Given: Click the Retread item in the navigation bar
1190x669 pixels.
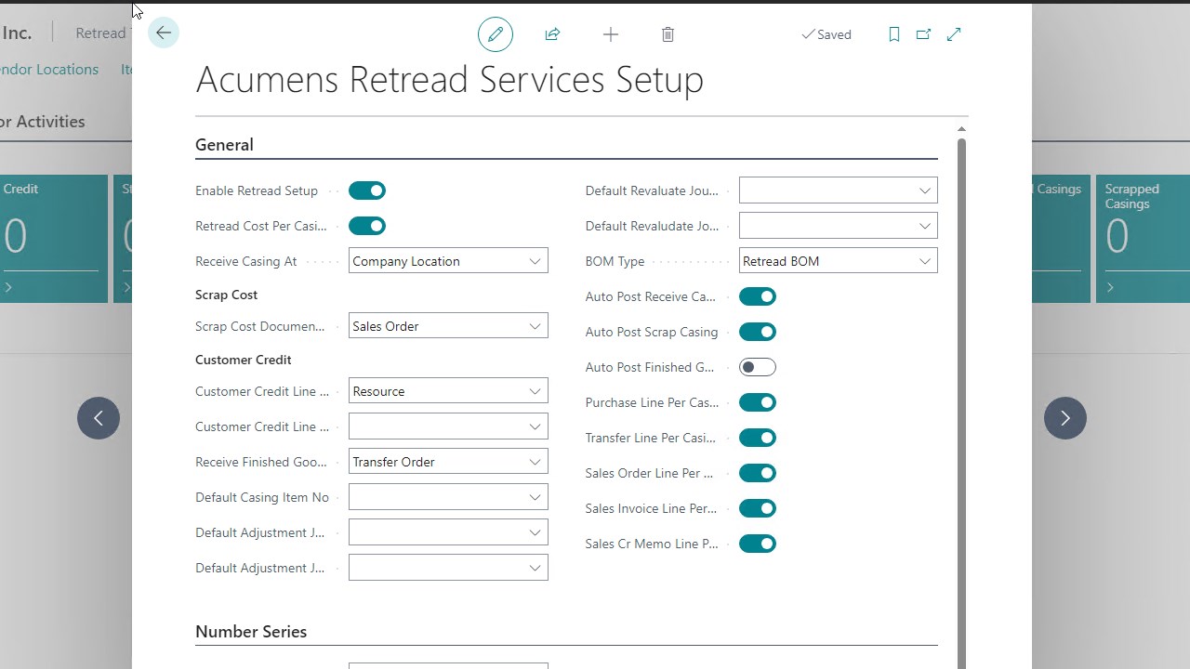Looking at the screenshot, I should coord(100,32).
